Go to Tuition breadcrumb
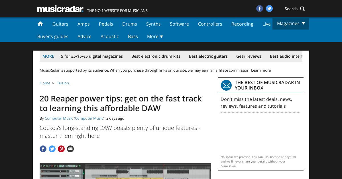This screenshot has height=179, width=342. pyautogui.click(x=63, y=83)
